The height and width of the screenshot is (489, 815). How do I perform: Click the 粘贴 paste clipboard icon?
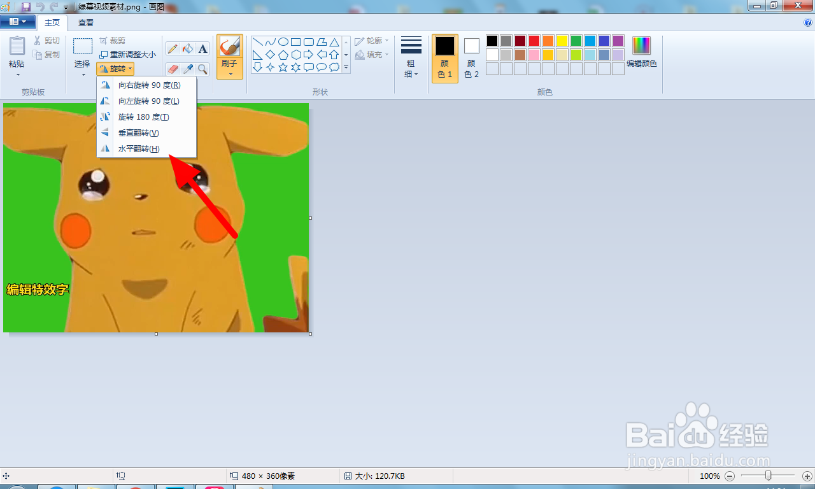[x=17, y=46]
